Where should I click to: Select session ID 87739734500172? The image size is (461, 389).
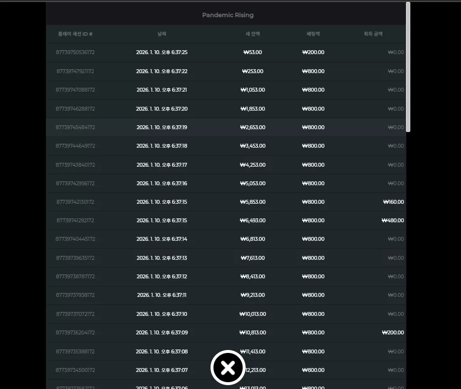click(75, 370)
